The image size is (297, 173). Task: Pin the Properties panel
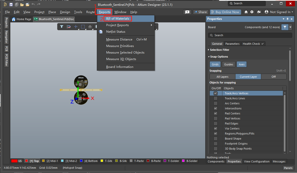point(287,19)
